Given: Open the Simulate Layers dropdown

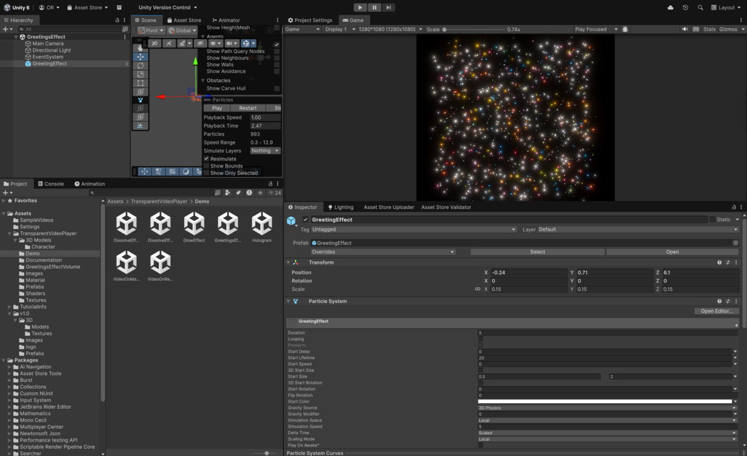Looking at the screenshot, I should (265, 150).
